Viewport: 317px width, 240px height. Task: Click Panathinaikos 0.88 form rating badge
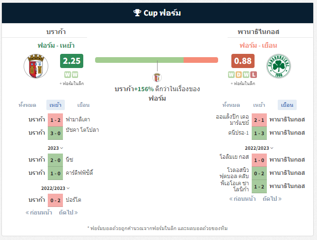click(x=243, y=61)
